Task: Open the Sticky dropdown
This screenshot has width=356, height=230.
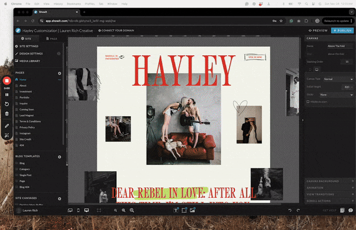Action: (x=336, y=95)
